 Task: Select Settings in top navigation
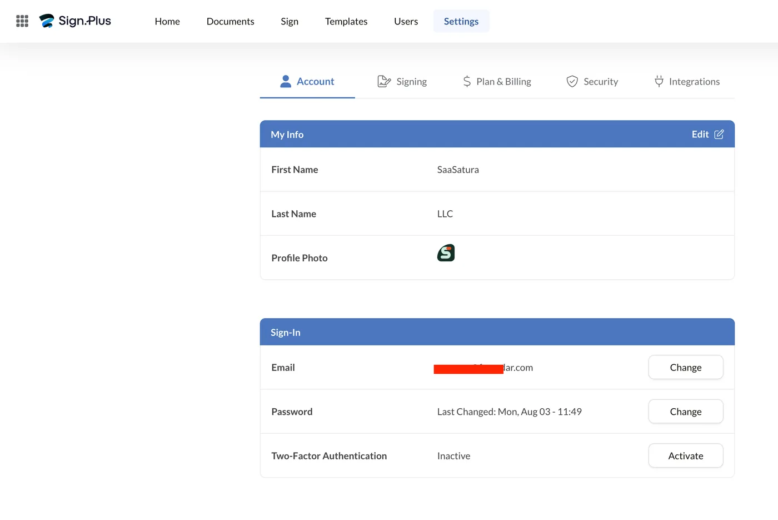click(x=461, y=21)
